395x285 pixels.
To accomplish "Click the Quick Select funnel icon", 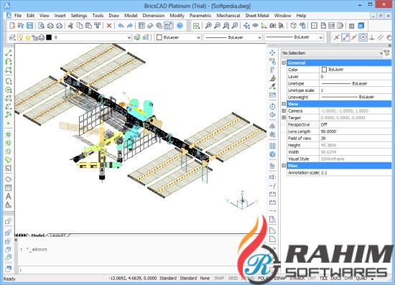I will 387,53.
